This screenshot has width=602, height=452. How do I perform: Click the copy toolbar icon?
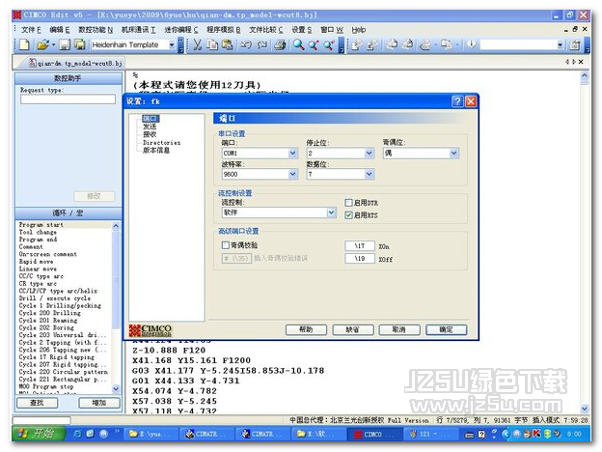click(212, 45)
